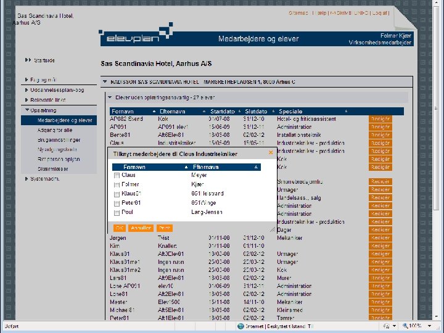Click the Internet globe icon in status bar
This screenshot has height=333, width=444.
(240, 326)
